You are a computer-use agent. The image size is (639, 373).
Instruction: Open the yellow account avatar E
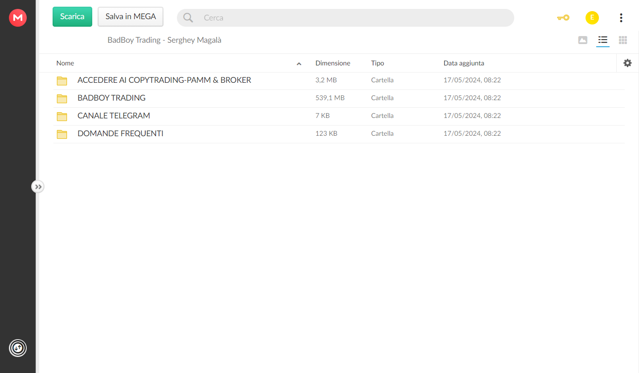(592, 18)
